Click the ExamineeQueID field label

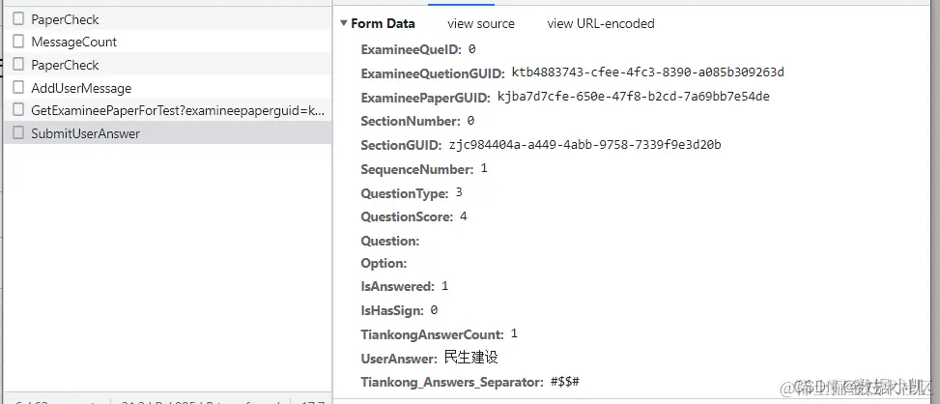click(412, 49)
